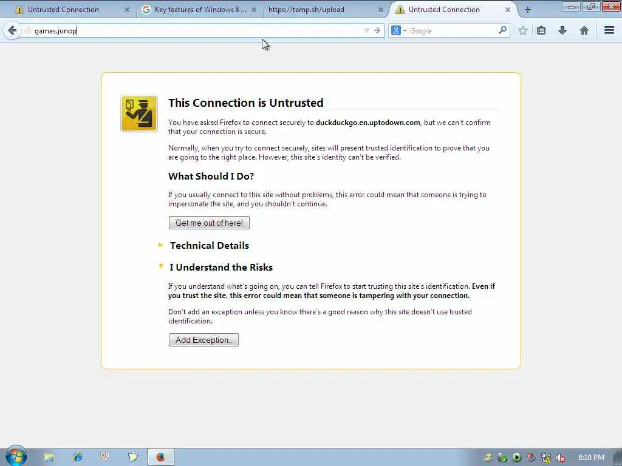This screenshot has height=466, width=622.
Task: Close the active Untrusted Connection tab
Action: [x=508, y=10]
